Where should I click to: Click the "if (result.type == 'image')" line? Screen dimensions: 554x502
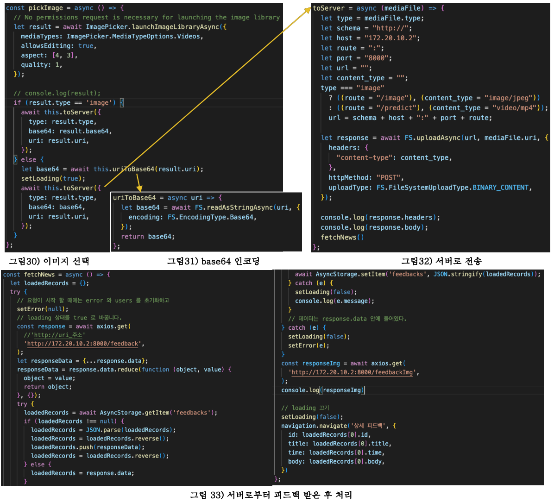coord(69,103)
